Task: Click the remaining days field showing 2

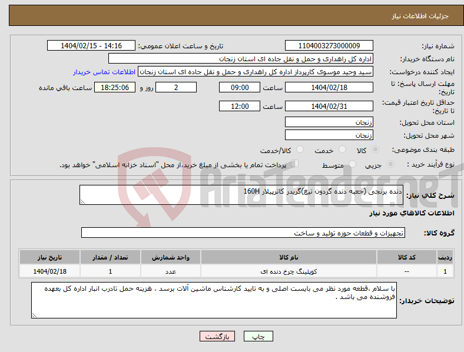Action: point(176,87)
